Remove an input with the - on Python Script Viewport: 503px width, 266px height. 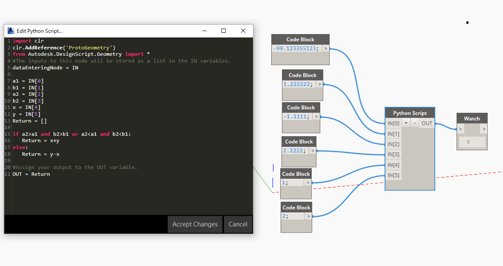tap(414, 123)
